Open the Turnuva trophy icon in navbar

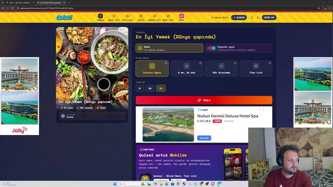[100, 16]
